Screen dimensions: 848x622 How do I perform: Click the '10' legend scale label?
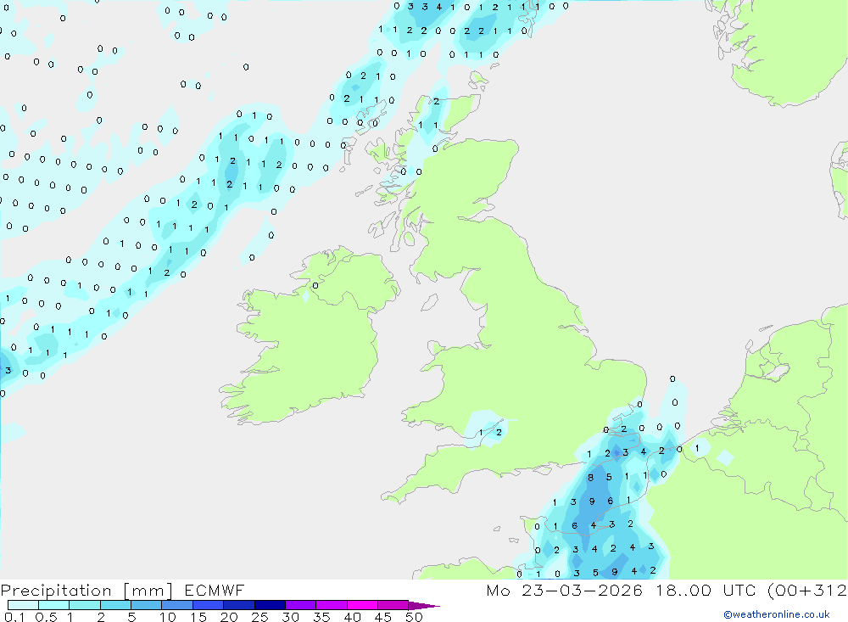[168, 617]
